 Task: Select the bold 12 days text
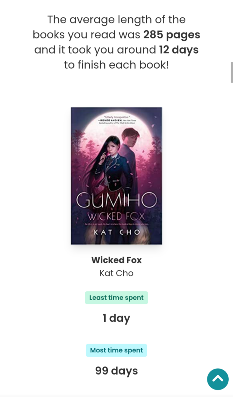179,50
